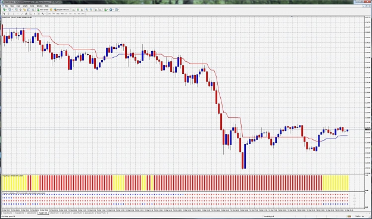
Task: Launch MetaEditor from the yellow toolbar icon
Action: click(51, 10)
